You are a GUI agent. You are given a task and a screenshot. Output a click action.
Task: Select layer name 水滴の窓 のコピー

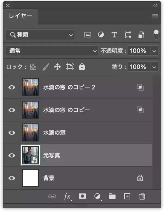pyautogui.click(x=66, y=110)
